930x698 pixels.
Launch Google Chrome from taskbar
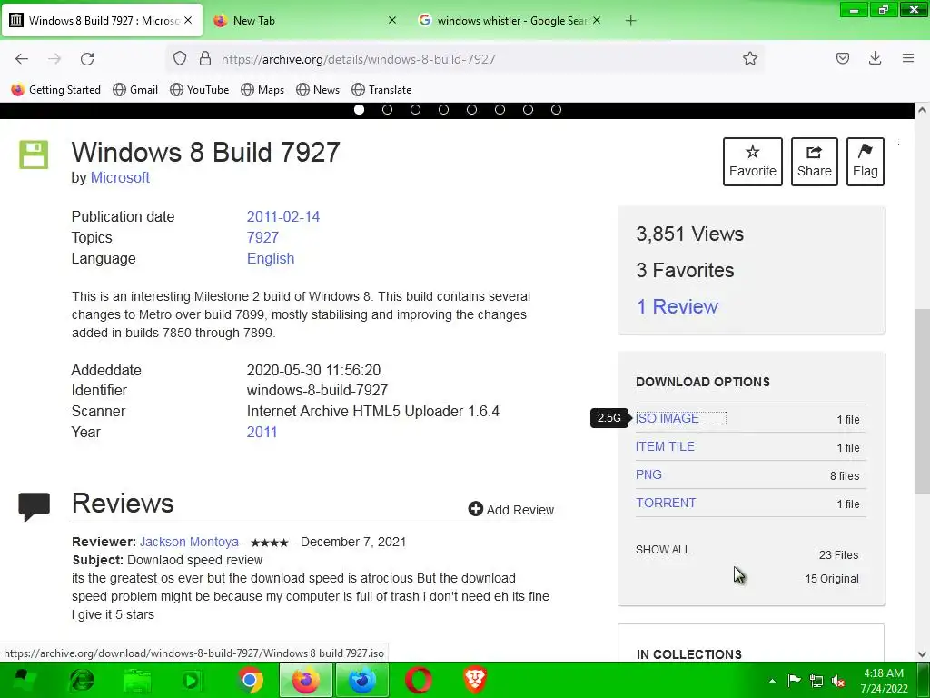(x=250, y=680)
